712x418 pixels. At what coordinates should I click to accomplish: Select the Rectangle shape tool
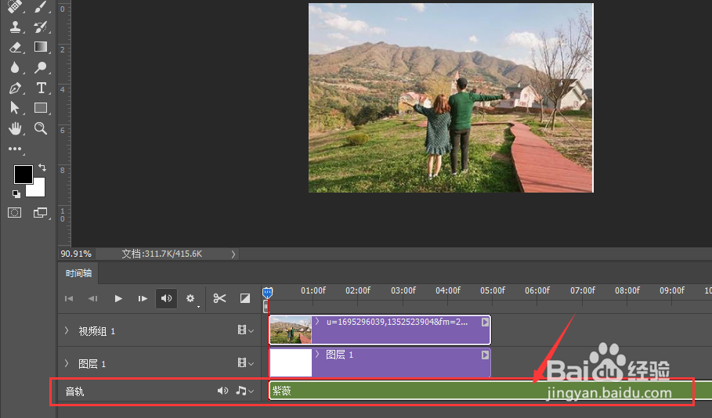click(41, 107)
